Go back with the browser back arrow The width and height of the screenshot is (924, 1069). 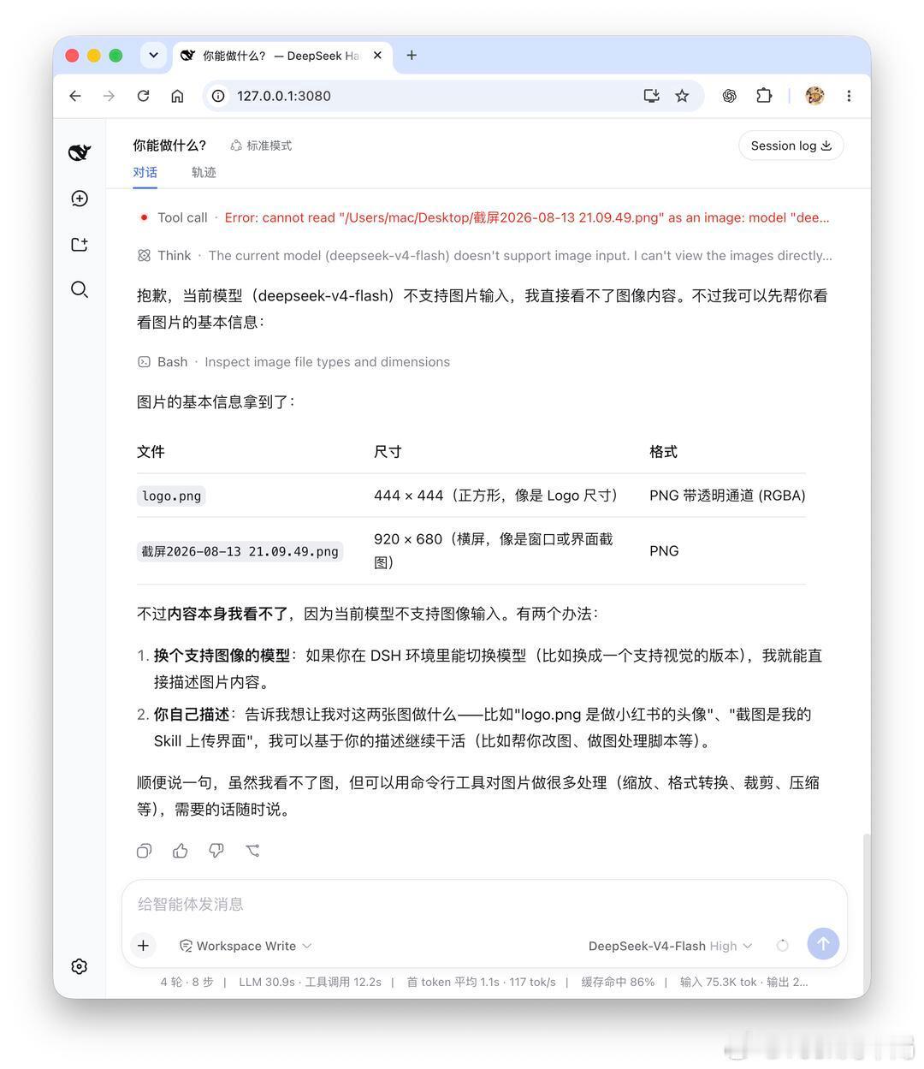tap(75, 96)
